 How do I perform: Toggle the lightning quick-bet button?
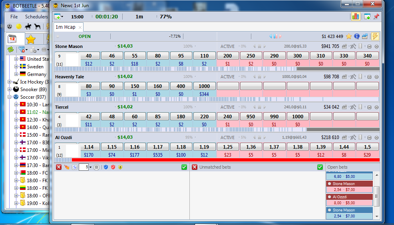[375, 36]
